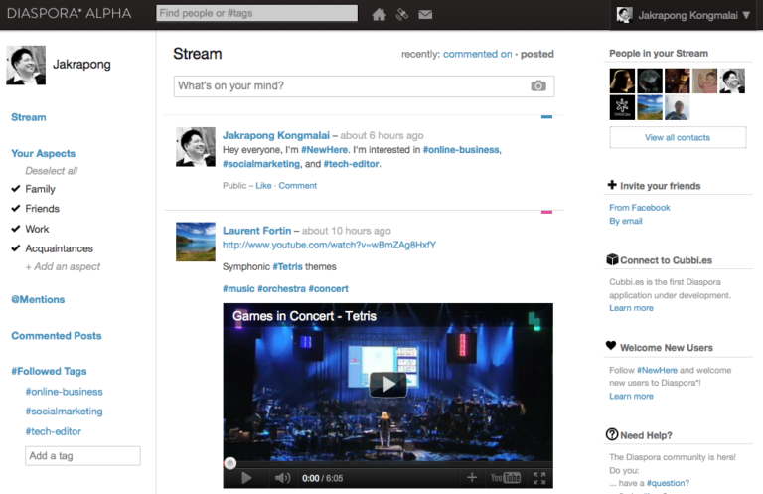The image size is (763, 494).
Task: Open the messages envelope icon
Action: coord(425,14)
